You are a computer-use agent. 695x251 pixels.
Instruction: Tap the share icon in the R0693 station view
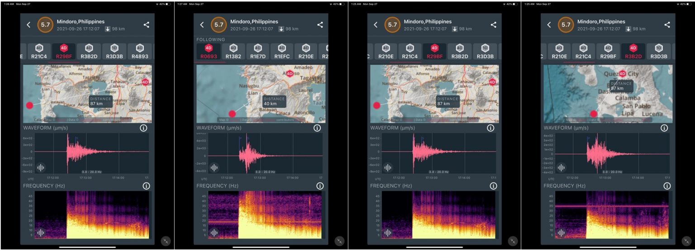pyautogui.click(x=320, y=25)
